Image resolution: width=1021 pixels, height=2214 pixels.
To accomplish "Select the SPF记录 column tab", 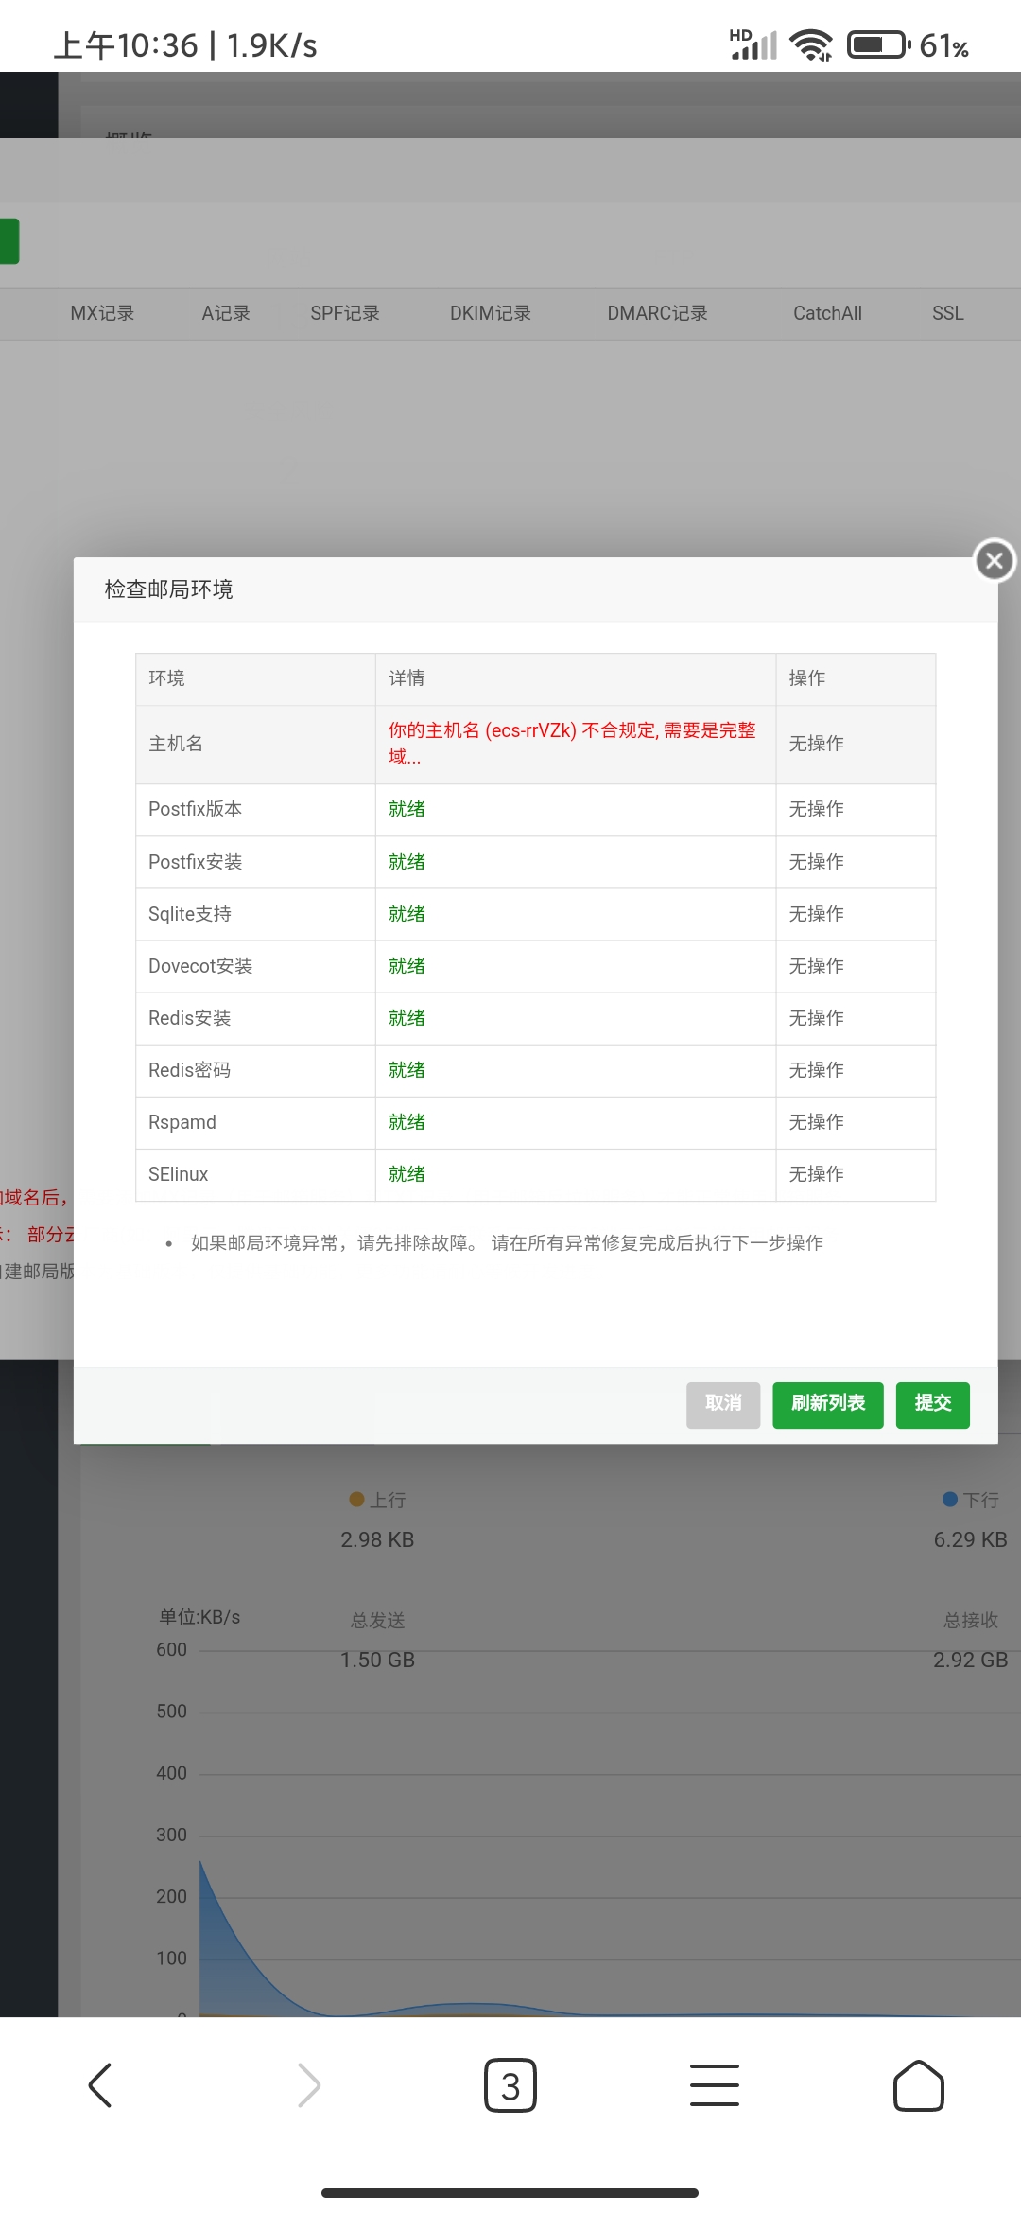I will tap(345, 313).
